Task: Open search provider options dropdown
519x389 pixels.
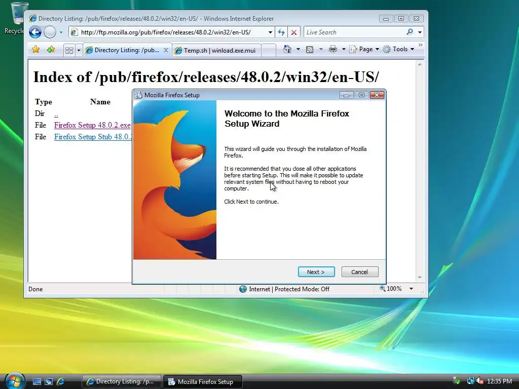Action: click(420, 32)
